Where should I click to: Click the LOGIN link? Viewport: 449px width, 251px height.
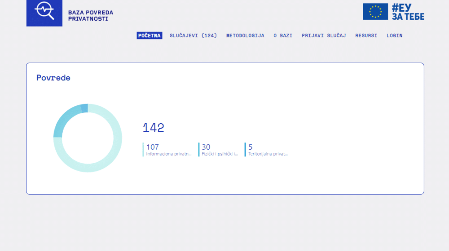tap(394, 35)
